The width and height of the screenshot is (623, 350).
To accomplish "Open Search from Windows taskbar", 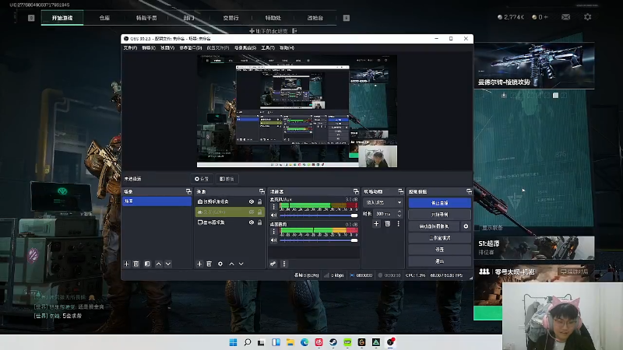I will [247, 342].
